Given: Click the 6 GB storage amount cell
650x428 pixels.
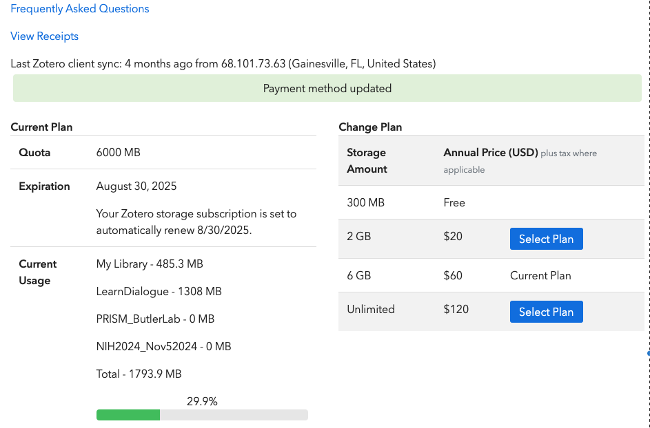Looking at the screenshot, I should coord(358,276).
